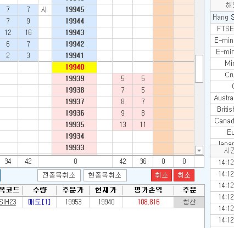Click the 매도[1] position quantity cell

tap(40, 202)
